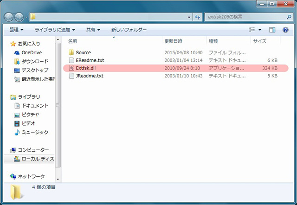This screenshot has width=297, height=205.
Task: Click the 5 KB size cell
Action: click(x=272, y=76)
